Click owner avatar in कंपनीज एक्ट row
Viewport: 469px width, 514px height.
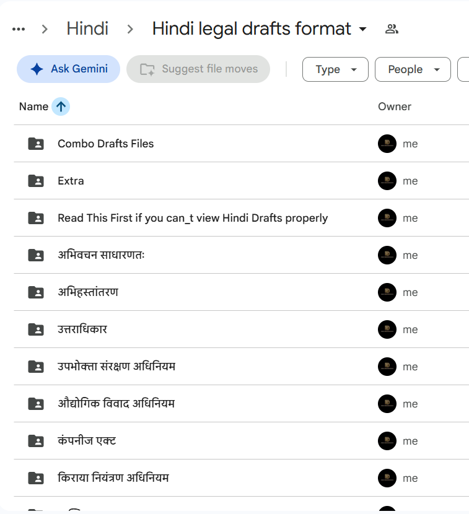pyautogui.click(x=387, y=441)
